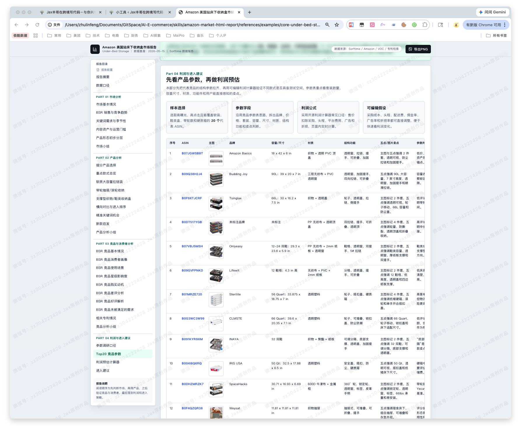The image size is (521, 432).
Task: Click 有新版 Chrome 可用 update button
Action: point(486,25)
